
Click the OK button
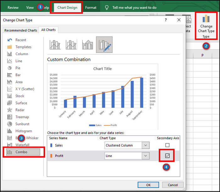[x=148, y=185]
